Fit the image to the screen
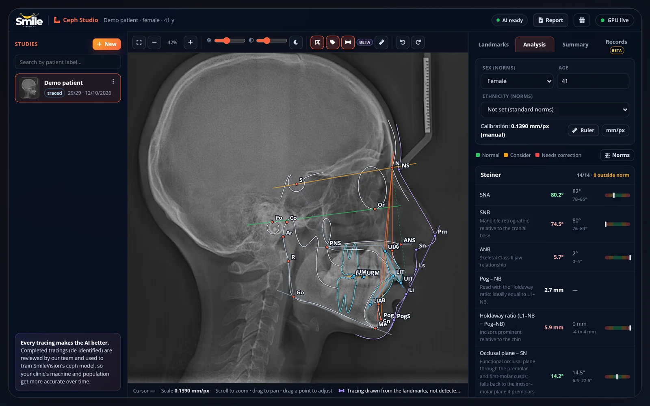The image size is (650, 406). (139, 42)
